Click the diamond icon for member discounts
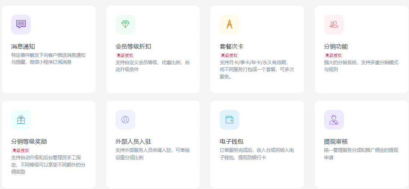 125,24
